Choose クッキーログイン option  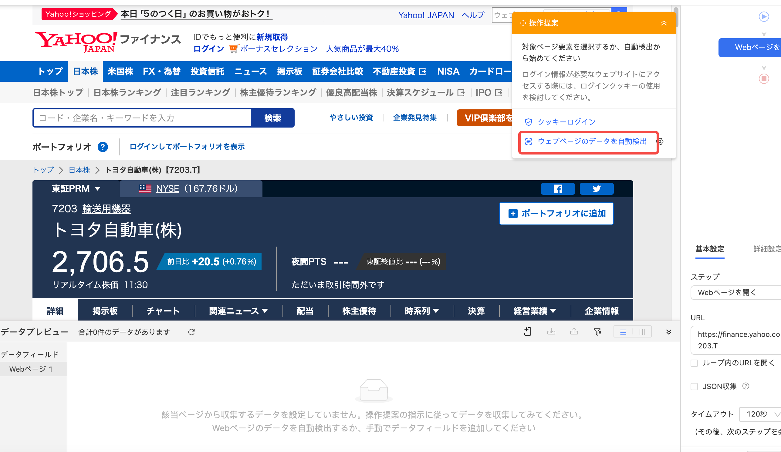[566, 122]
